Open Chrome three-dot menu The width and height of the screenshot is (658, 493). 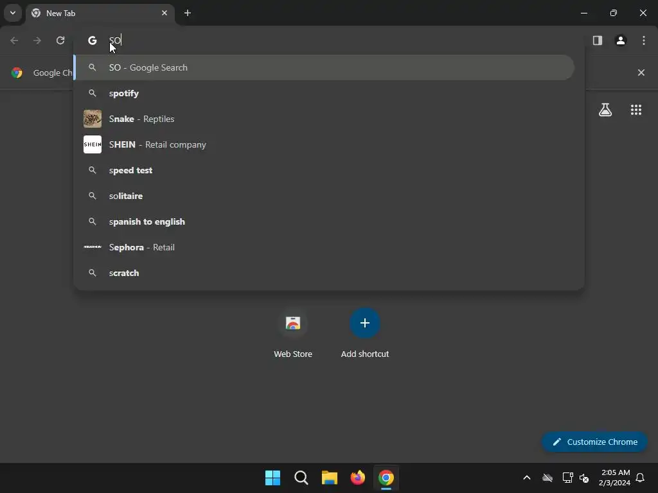(x=644, y=40)
